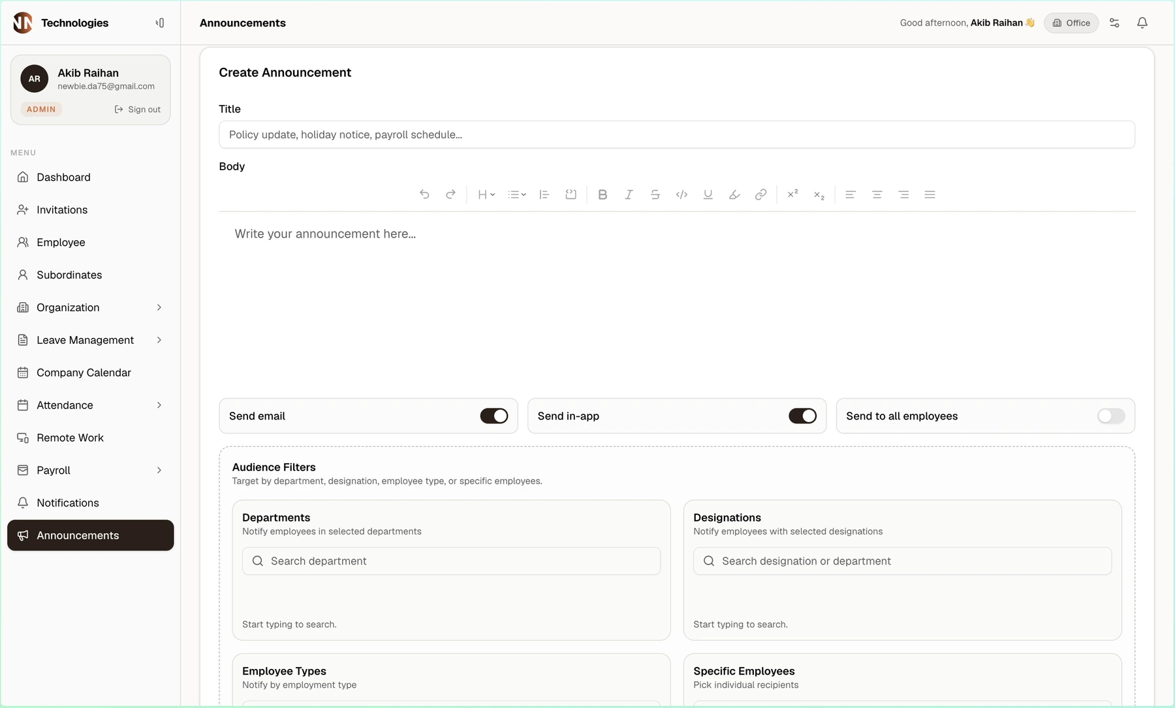The width and height of the screenshot is (1175, 708).
Task: Select the text highlighter tool
Action: [x=734, y=194]
